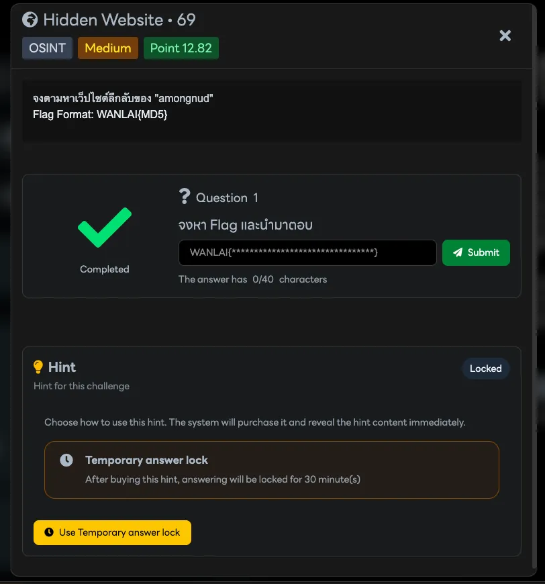The height and width of the screenshot is (584, 545).
Task: Click the lightbulb Hint icon
Action: [38, 367]
